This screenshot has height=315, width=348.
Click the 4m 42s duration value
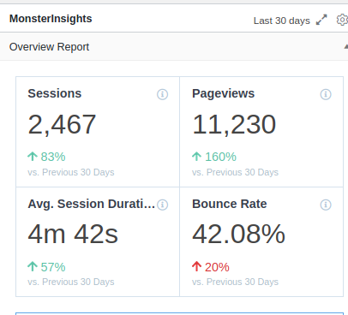[x=73, y=235]
